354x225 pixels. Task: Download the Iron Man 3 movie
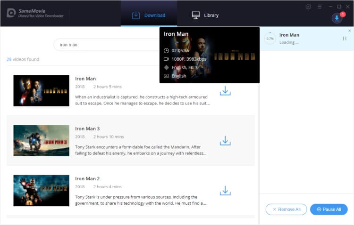(x=225, y=141)
